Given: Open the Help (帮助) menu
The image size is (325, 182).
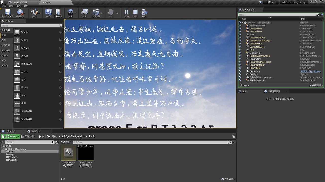Looking at the screenshot, I should 26,6.
